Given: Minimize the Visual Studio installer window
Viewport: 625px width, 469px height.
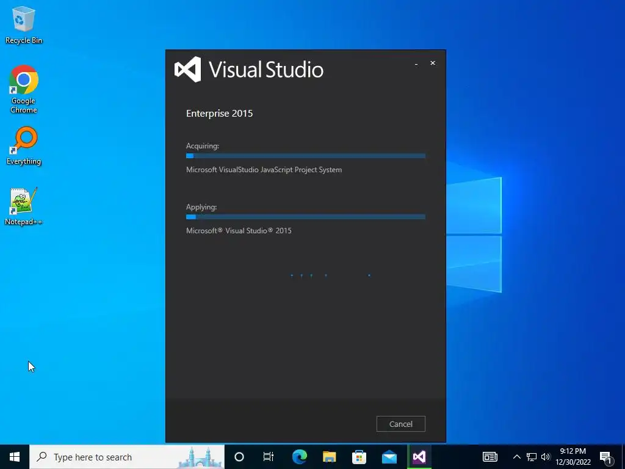Looking at the screenshot, I should pos(416,64).
